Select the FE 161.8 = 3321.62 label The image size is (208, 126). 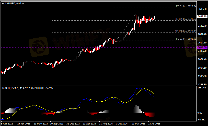point(185,19)
